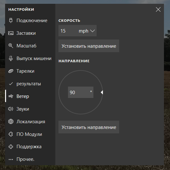170x170 pixels.
Task: Click the clay disc icon beside Тарелки
Action: click(11, 71)
